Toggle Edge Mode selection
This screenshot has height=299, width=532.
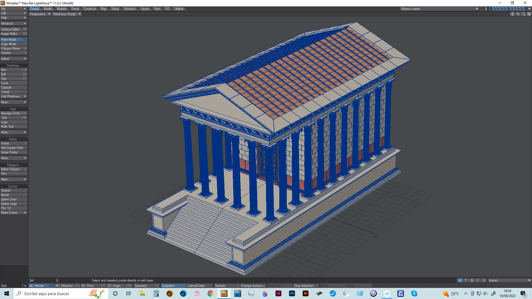(14, 44)
